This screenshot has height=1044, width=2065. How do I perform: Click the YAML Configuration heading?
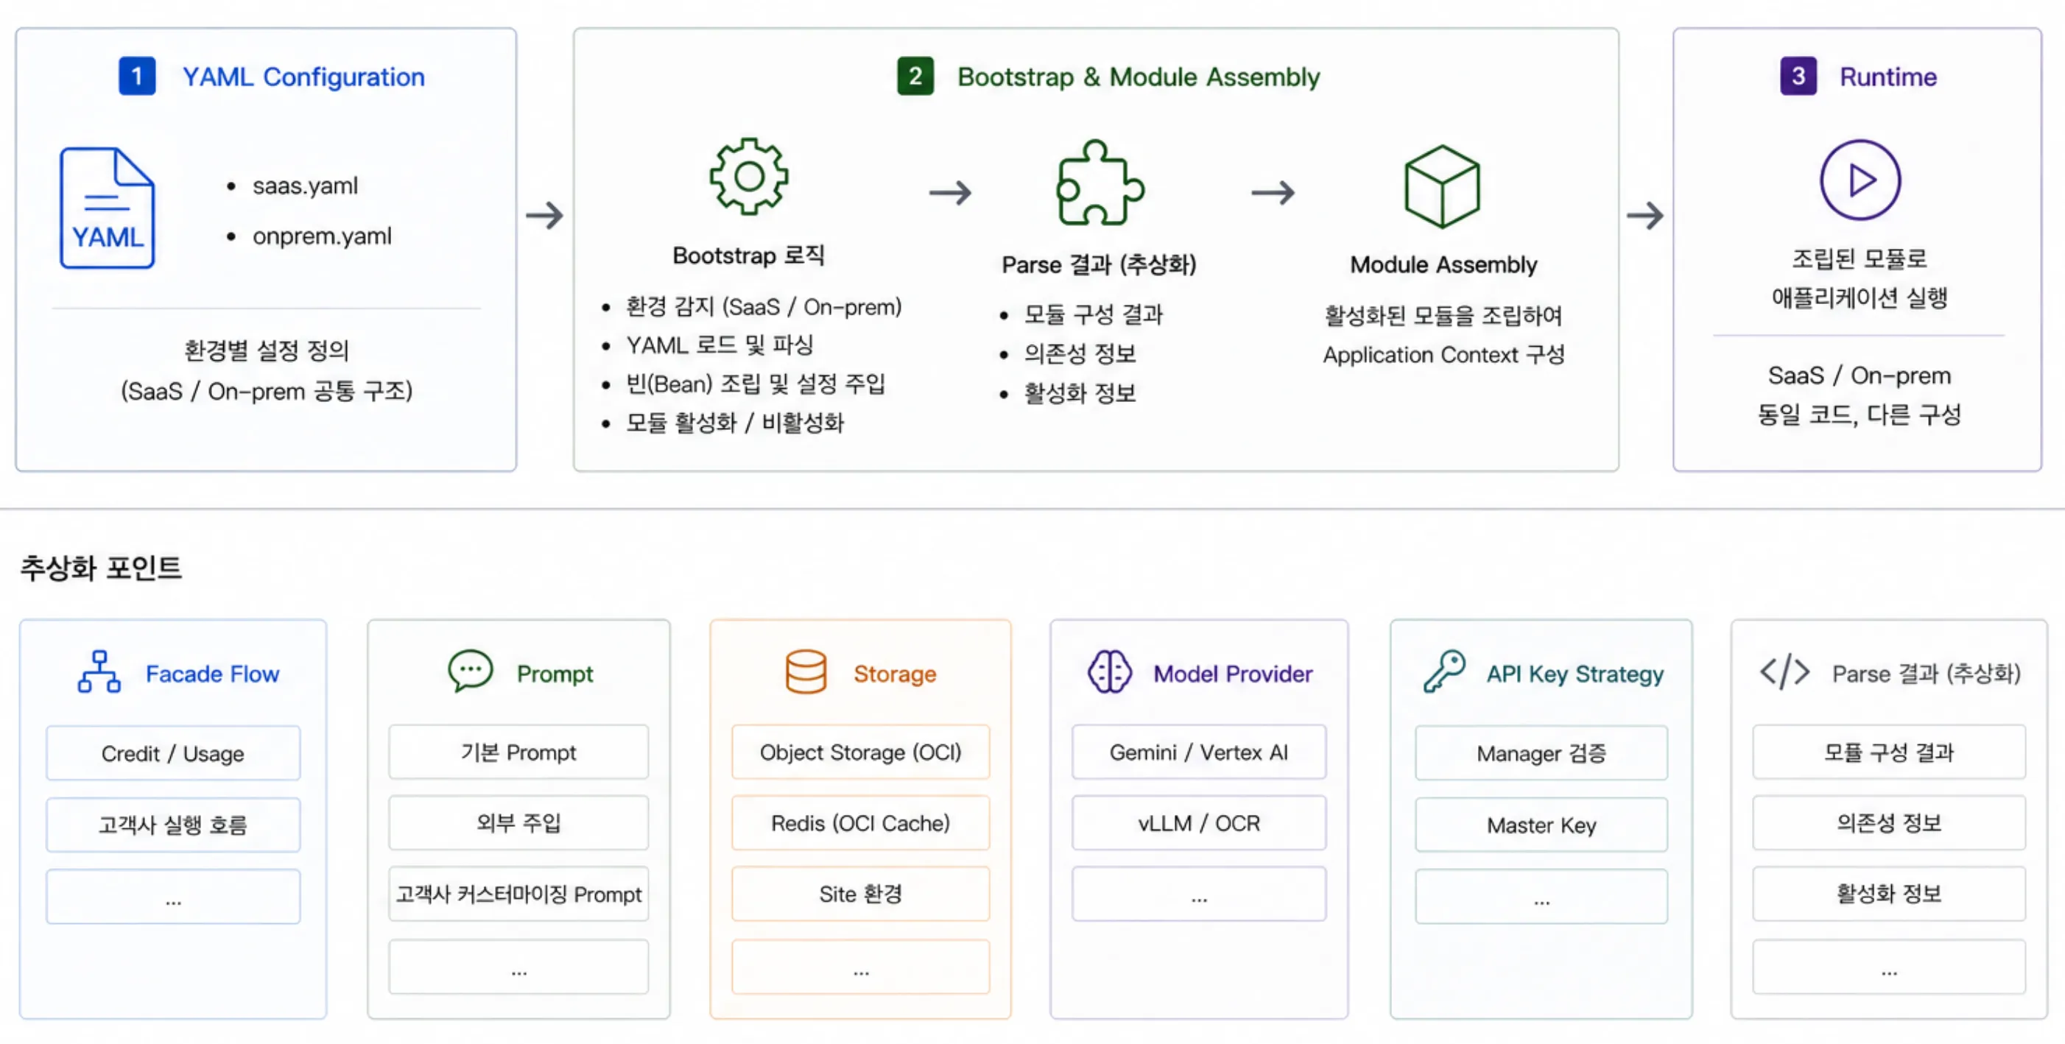coord(303,77)
